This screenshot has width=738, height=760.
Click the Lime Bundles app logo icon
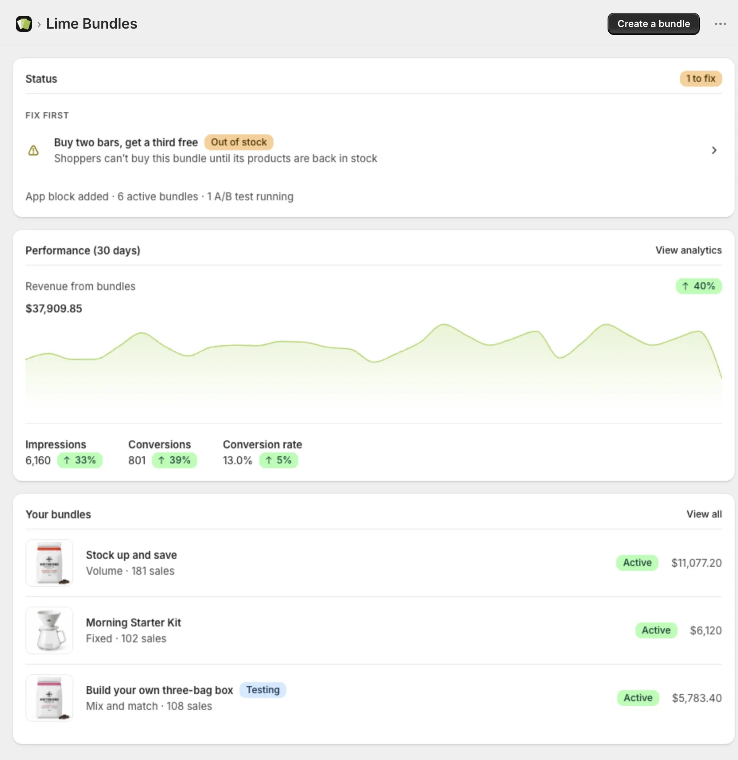coord(24,24)
